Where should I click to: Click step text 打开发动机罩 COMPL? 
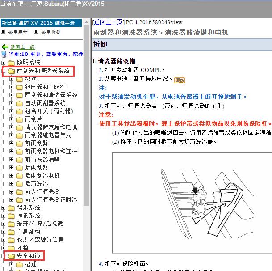coord(134,70)
